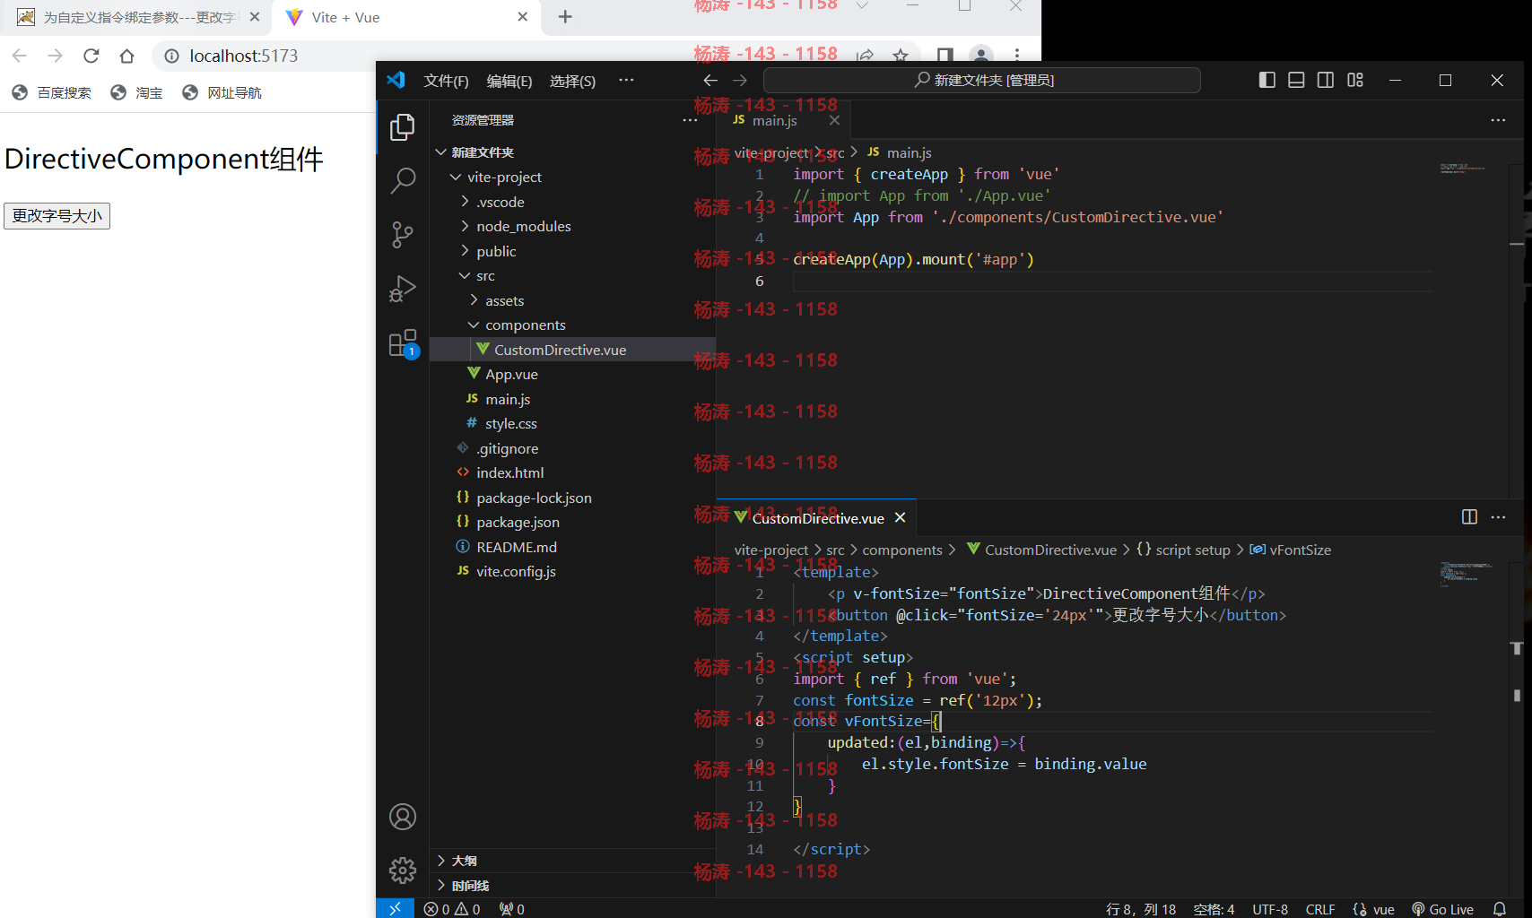Open more actions for upper editor group
This screenshot has width=1532, height=918.
point(1498,120)
